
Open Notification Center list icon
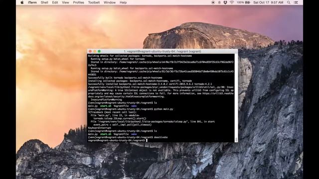pos(296,2)
